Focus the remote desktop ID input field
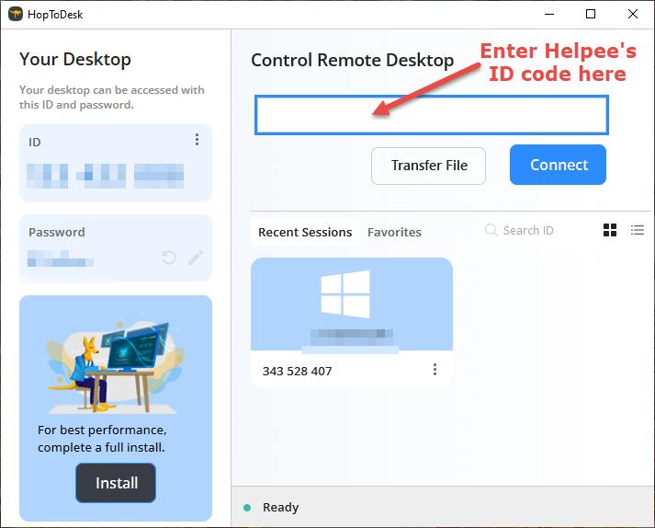The height and width of the screenshot is (528, 655). point(432,115)
